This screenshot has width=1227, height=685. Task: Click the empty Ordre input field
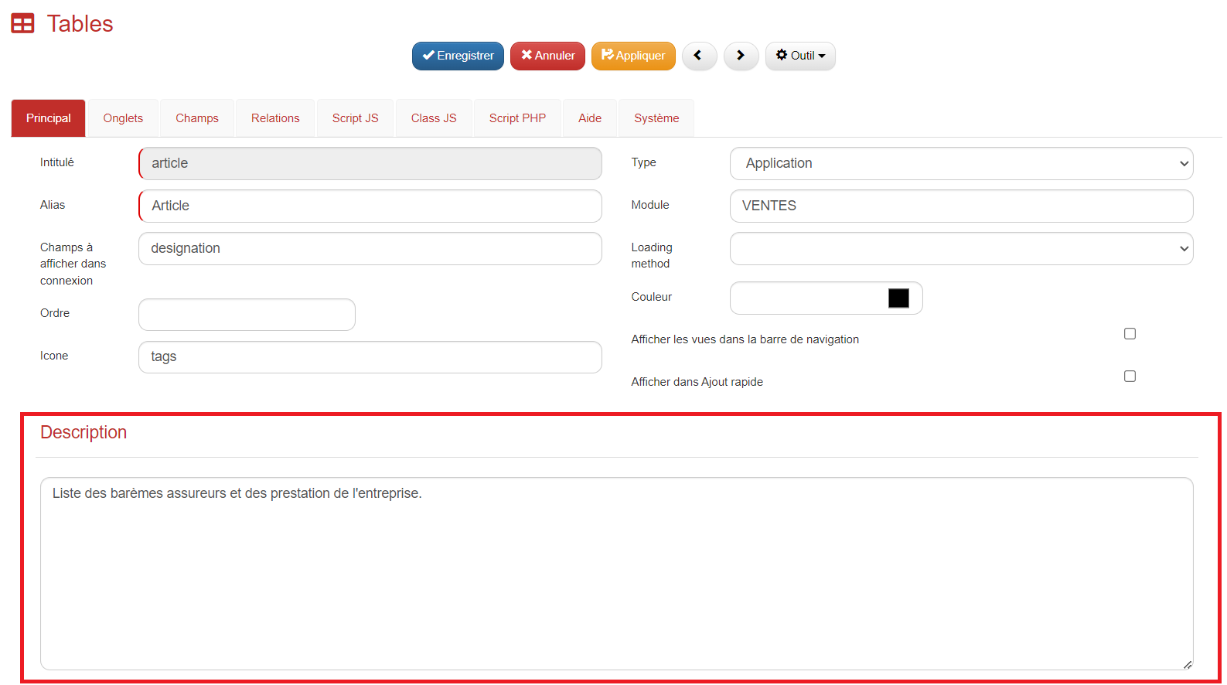247,315
